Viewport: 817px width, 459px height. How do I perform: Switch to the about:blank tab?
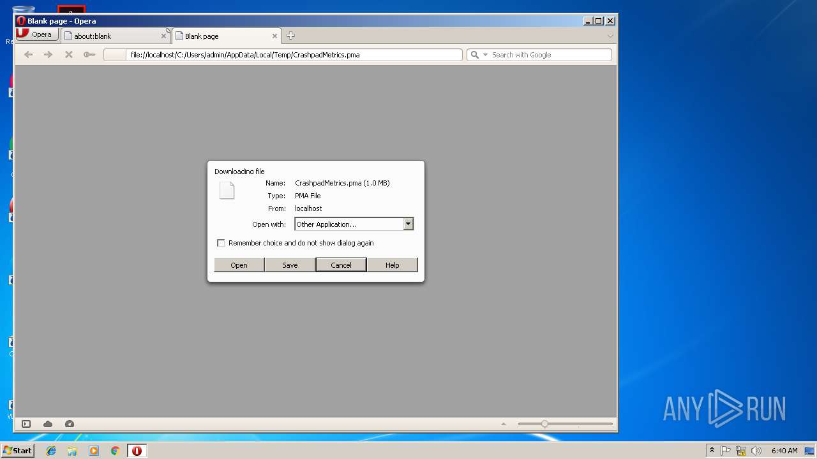pos(115,36)
